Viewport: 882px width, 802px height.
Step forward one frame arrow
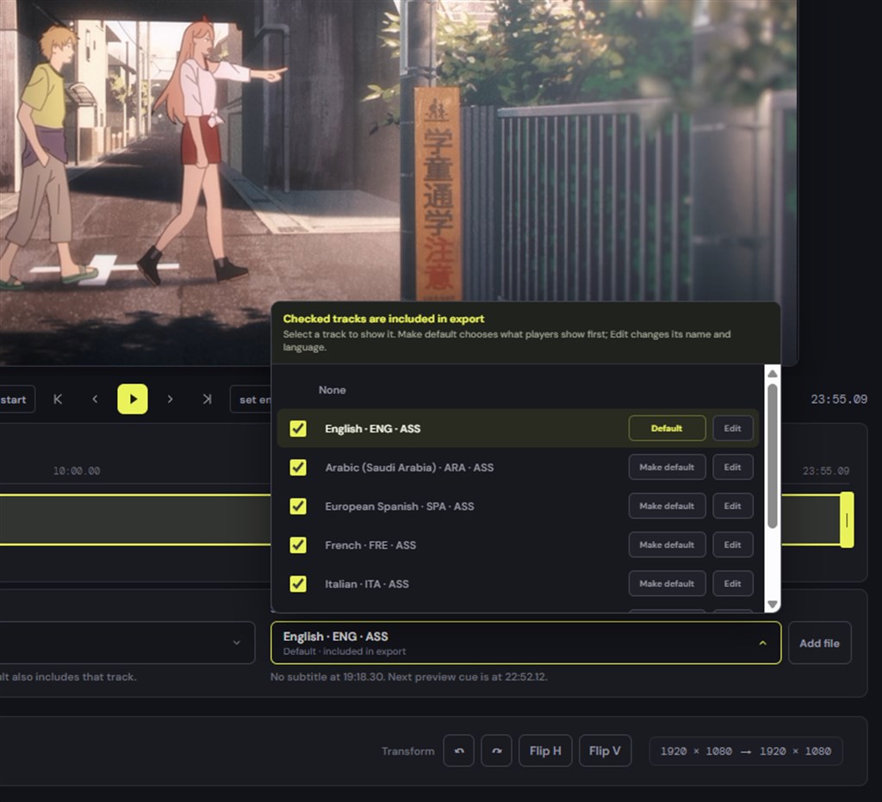(x=170, y=399)
